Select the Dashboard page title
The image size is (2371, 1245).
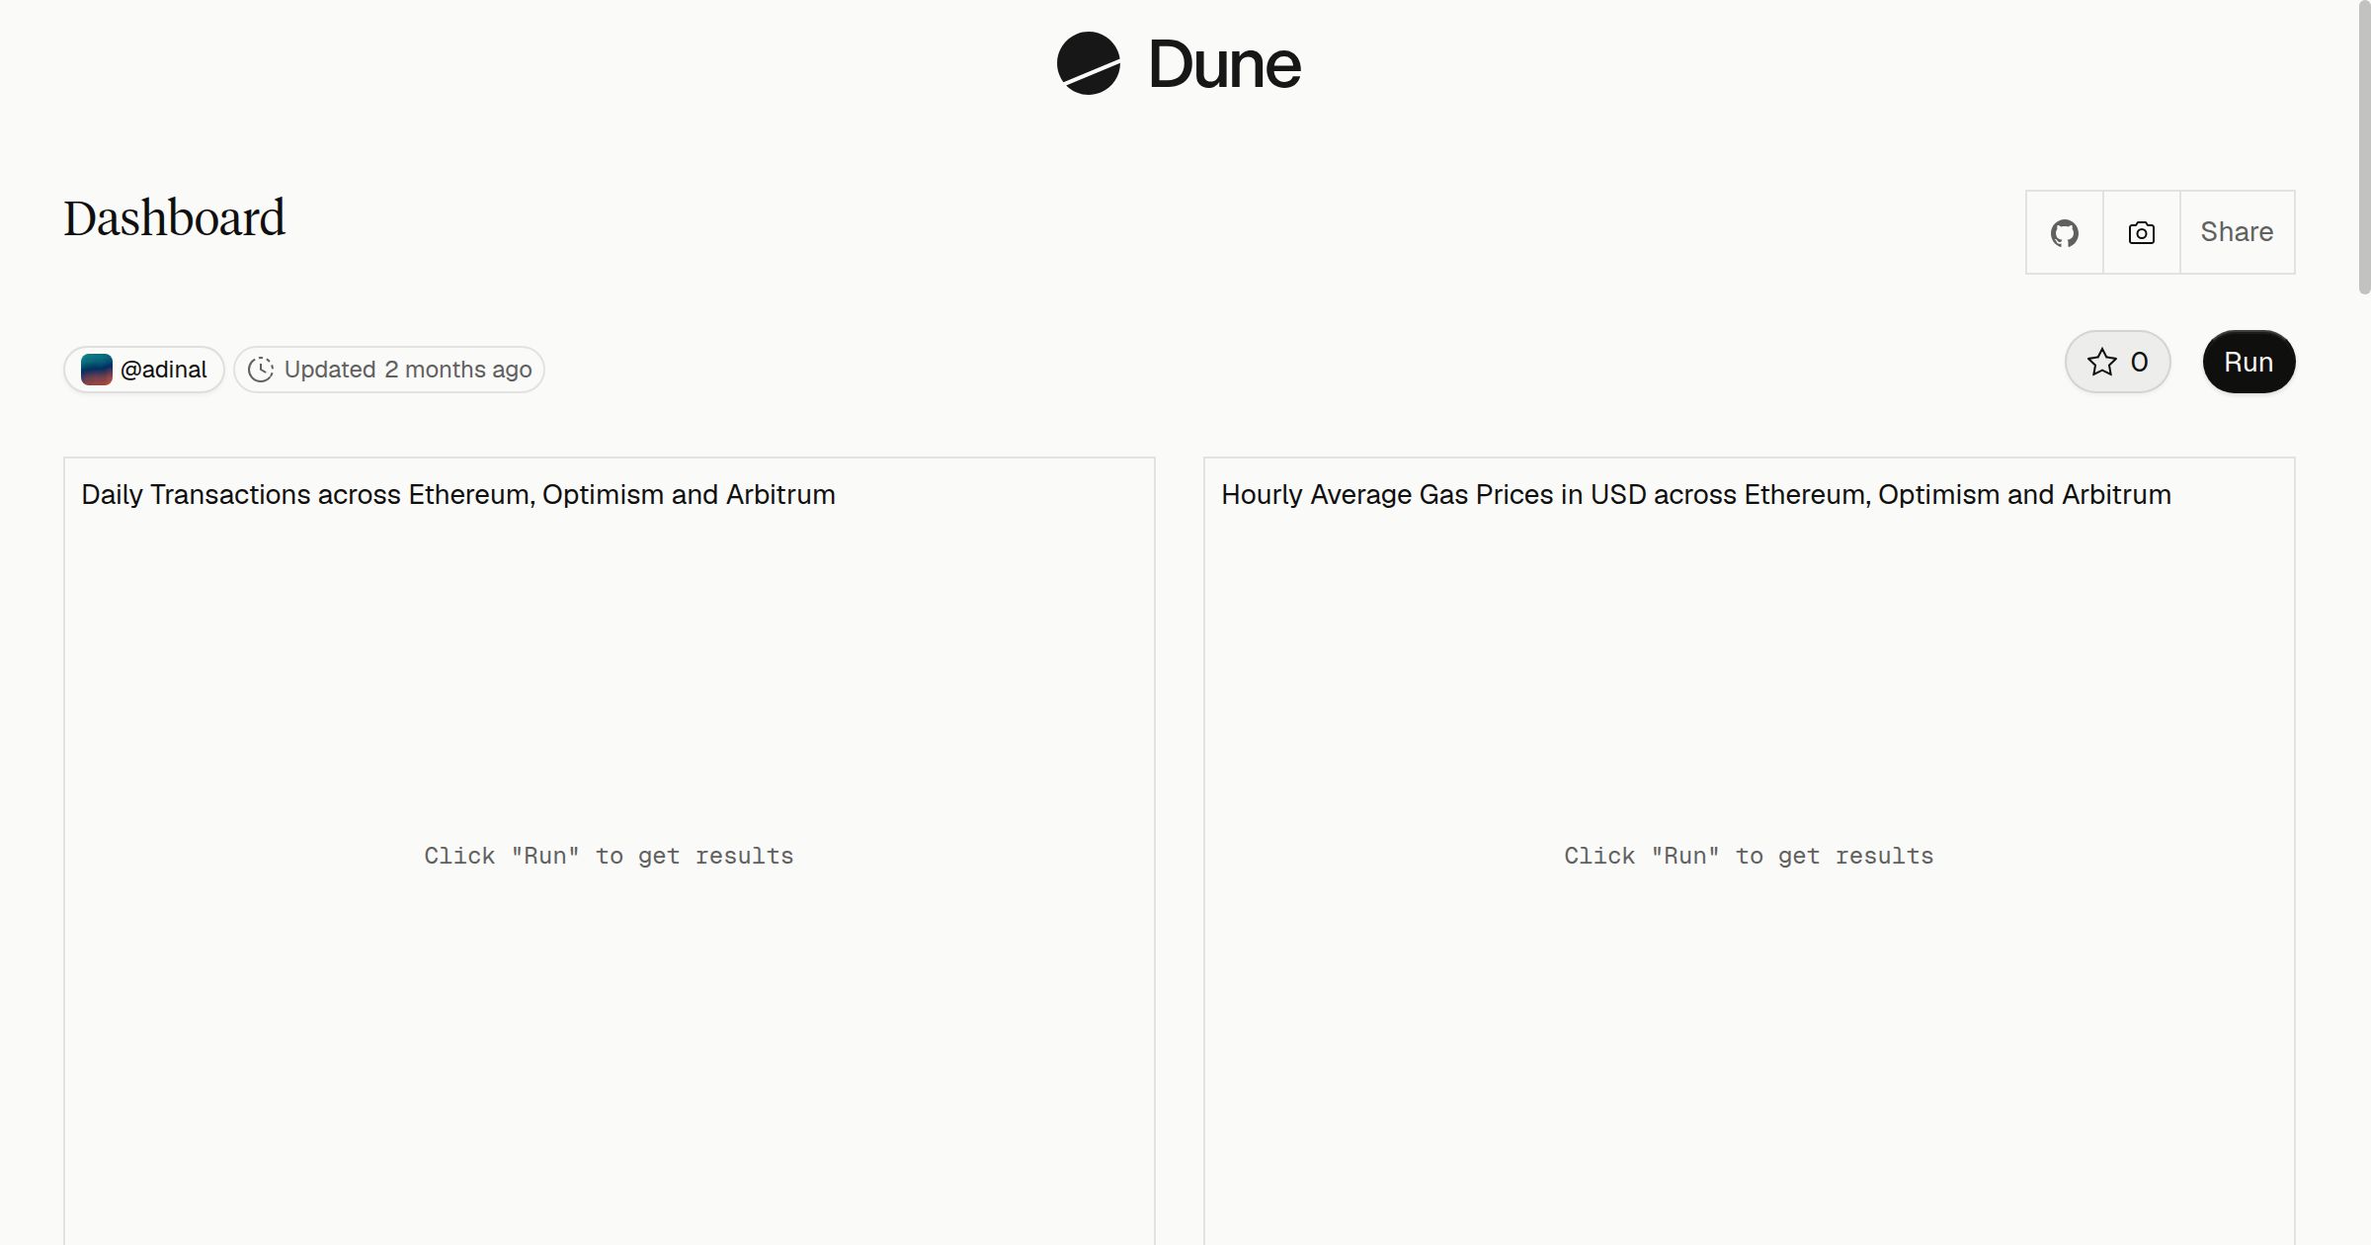175,218
